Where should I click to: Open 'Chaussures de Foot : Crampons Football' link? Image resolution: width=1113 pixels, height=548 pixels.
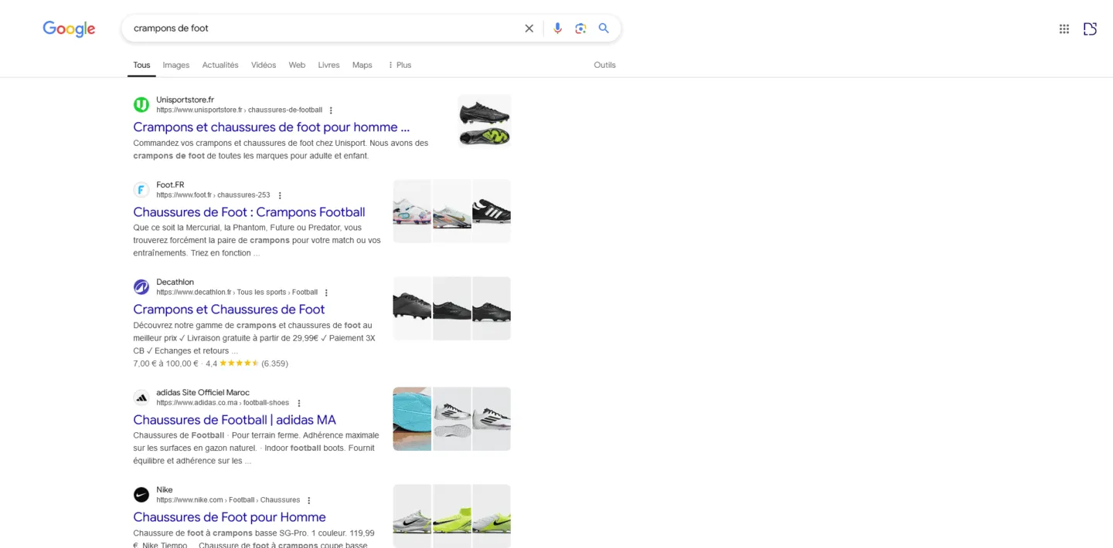point(249,211)
